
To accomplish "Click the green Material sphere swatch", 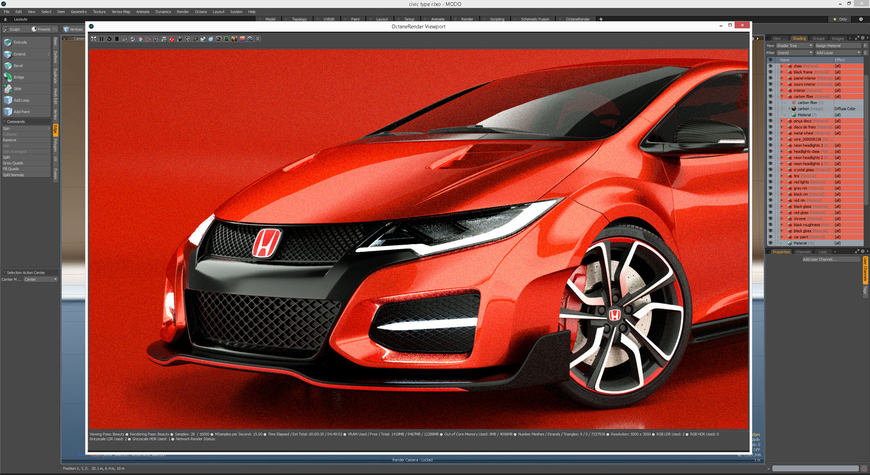I will (x=794, y=114).
